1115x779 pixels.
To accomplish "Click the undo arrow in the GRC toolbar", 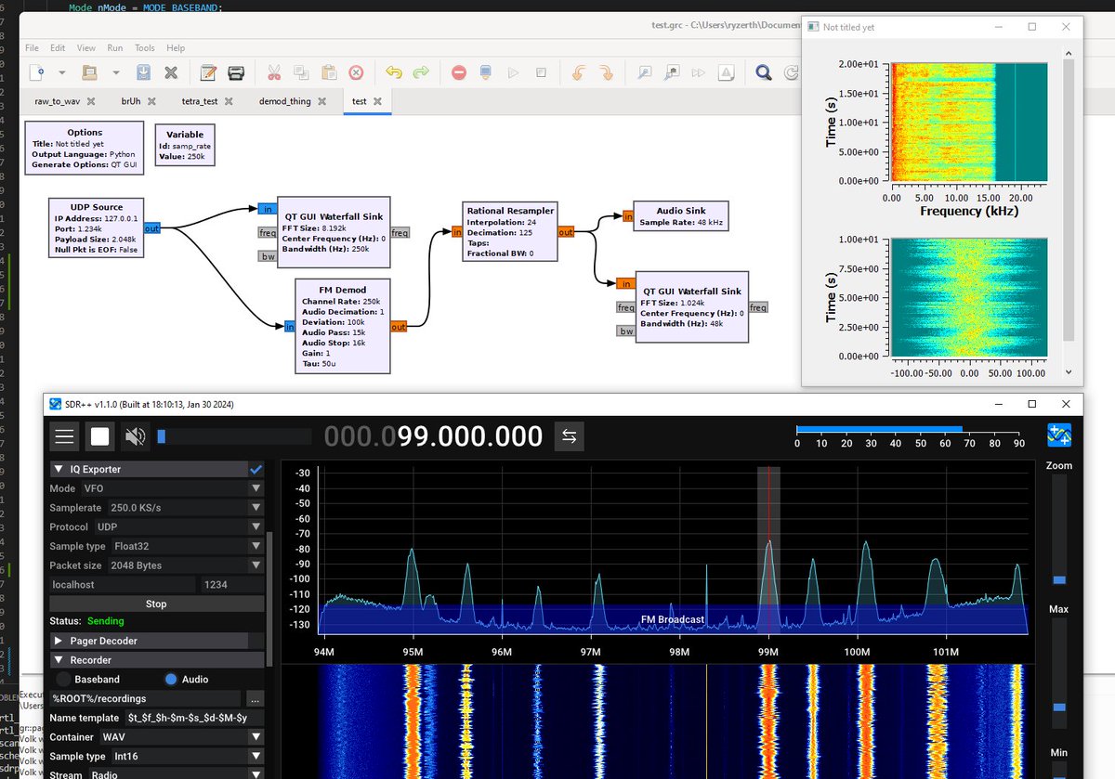I will coord(394,72).
